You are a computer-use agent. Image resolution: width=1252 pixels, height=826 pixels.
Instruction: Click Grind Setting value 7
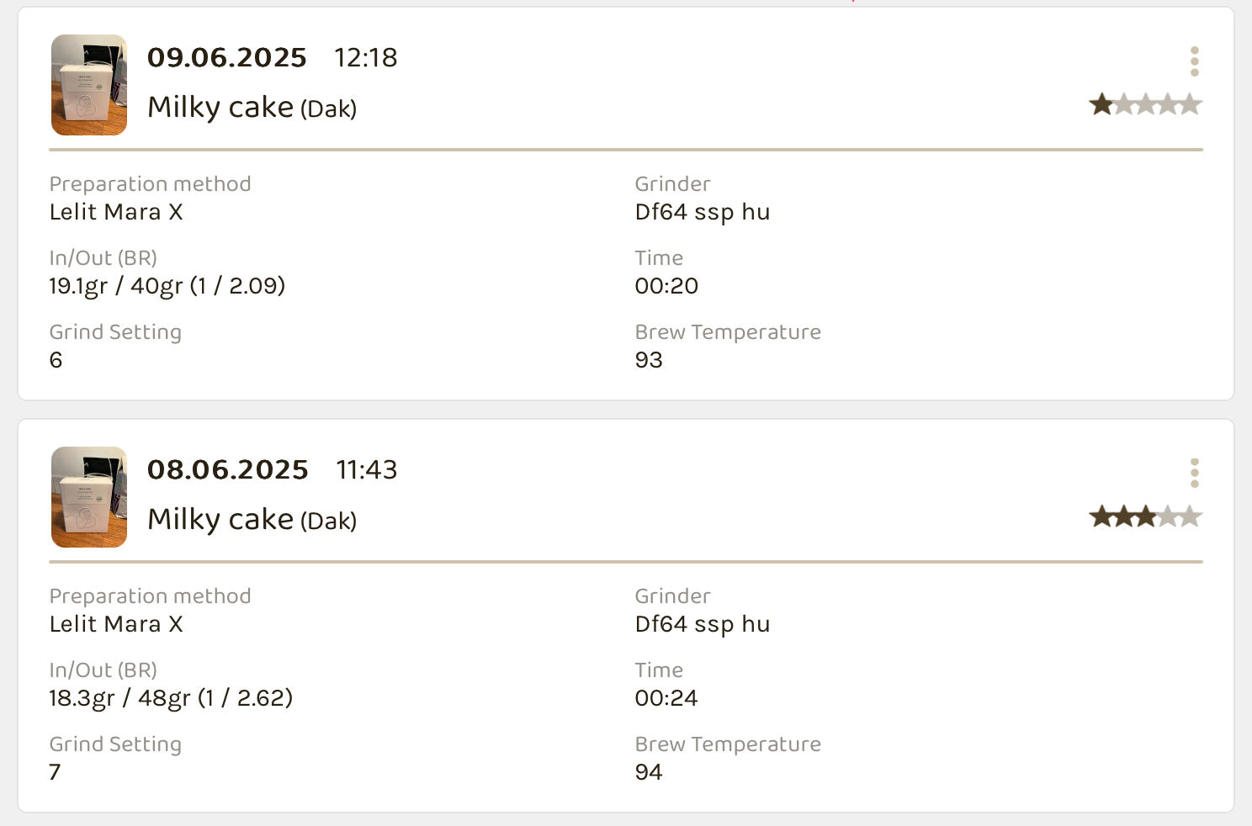(56, 772)
